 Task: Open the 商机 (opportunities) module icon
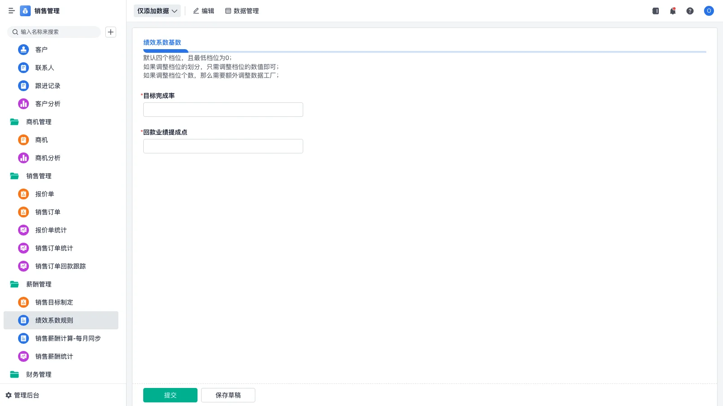pos(23,140)
